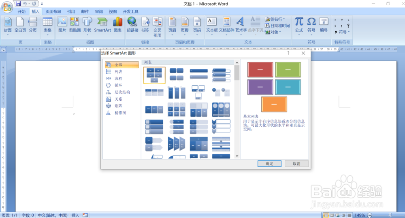The width and height of the screenshot is (405, 218).
Task: Open the Header (页眉) menu
Action: click(172, 25)
